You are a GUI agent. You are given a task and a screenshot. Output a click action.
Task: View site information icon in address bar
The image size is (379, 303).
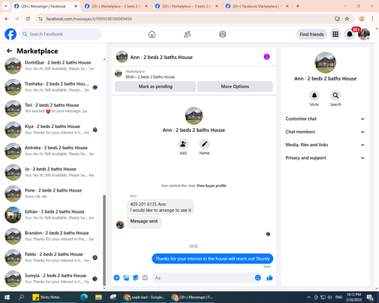click(x=40, y=19)
